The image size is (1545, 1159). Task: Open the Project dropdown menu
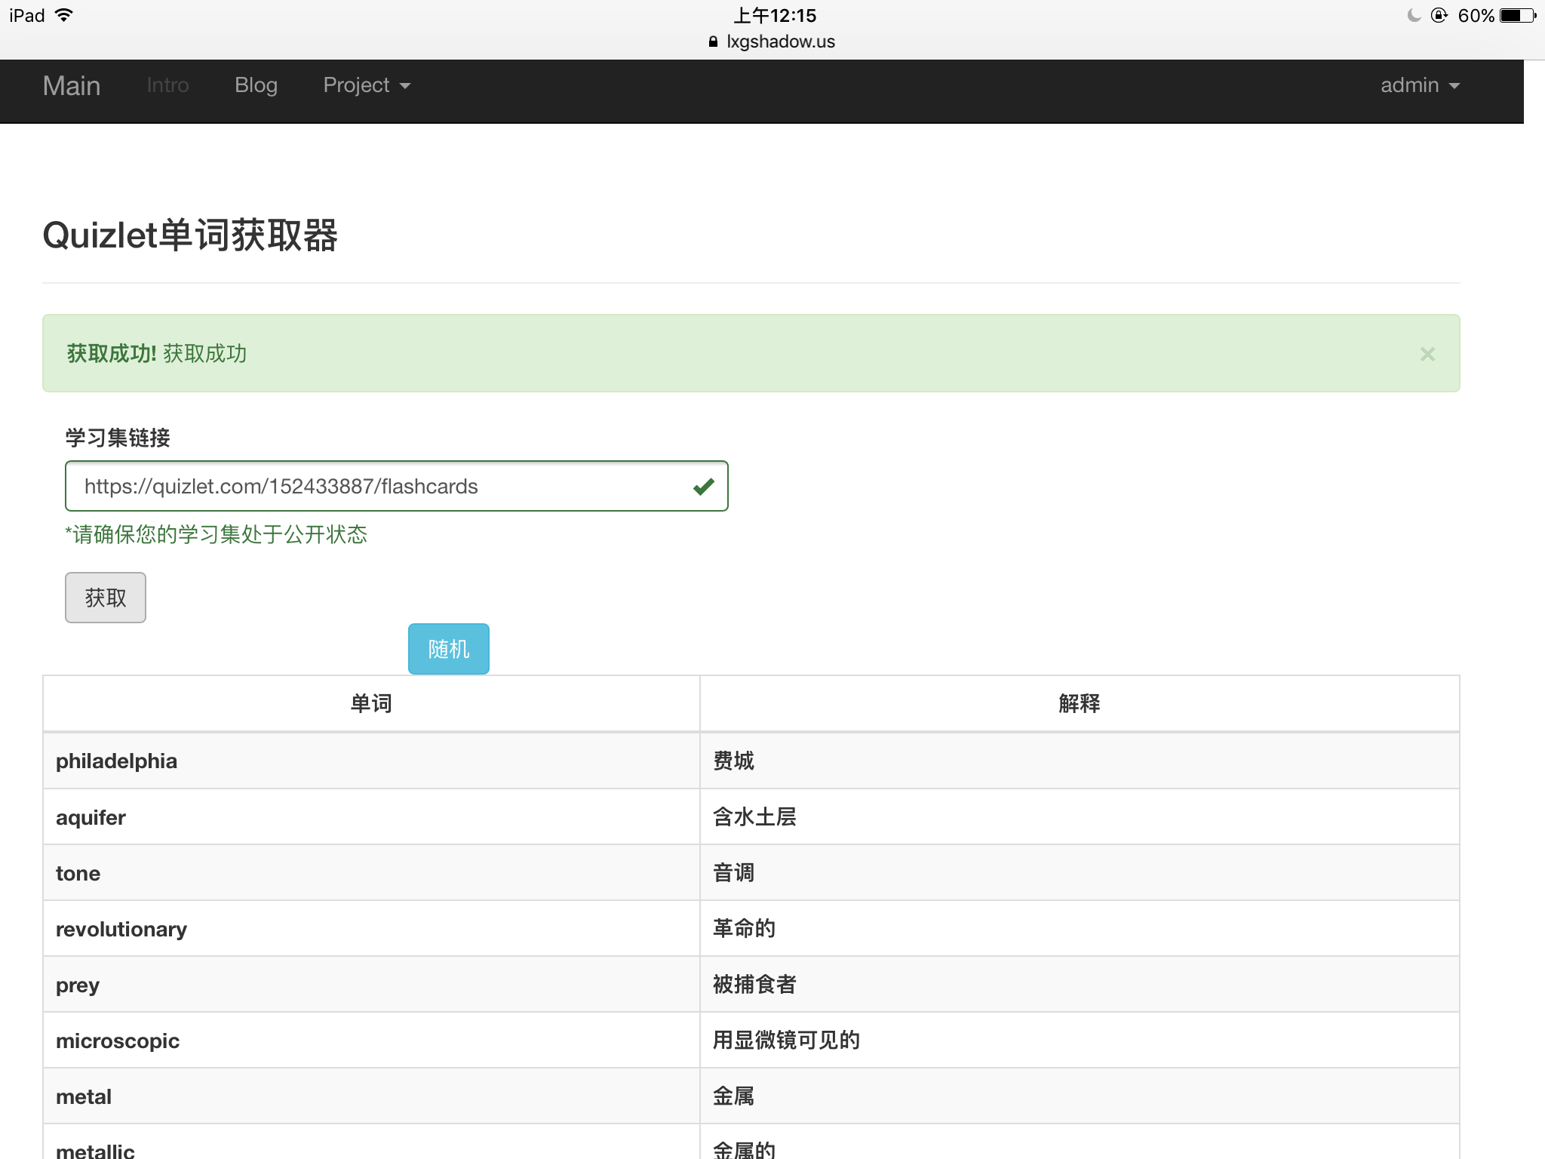point(367,85)
